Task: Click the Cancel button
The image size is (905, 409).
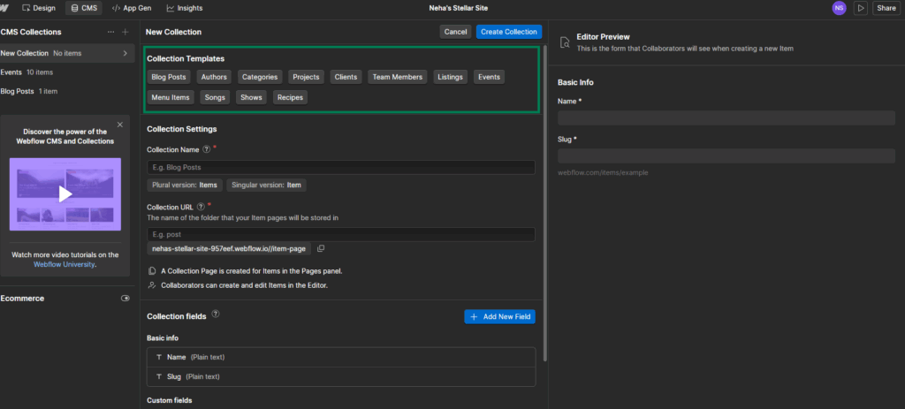Action: (455, 32)
